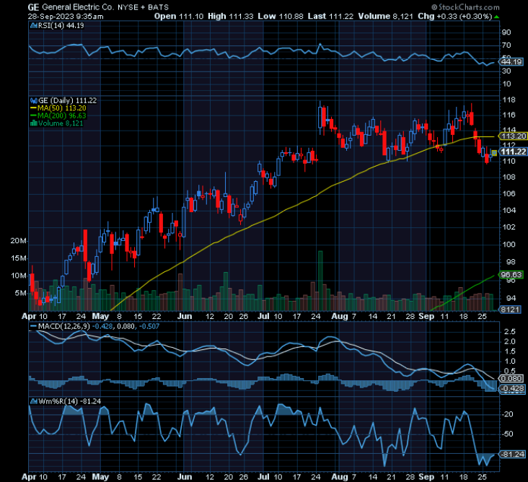Click the 0.080 MACD signal axis tag
The height and width of the screenshot is (482, 528).
tap(511, 379)
